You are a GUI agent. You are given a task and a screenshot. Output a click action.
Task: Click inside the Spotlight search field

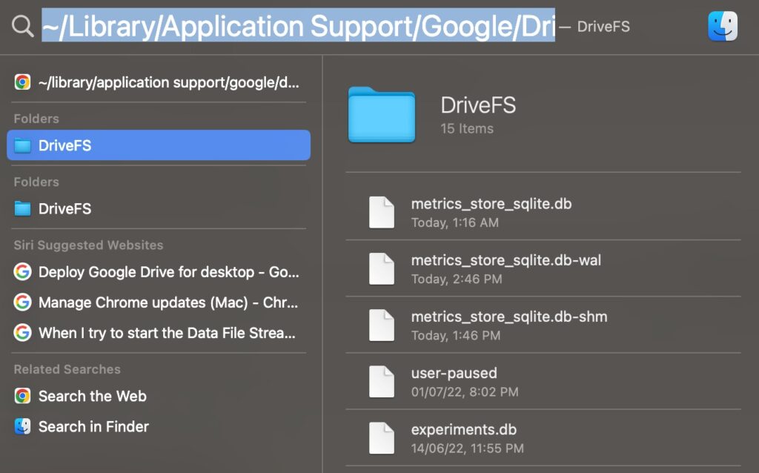tap(296, 26)
